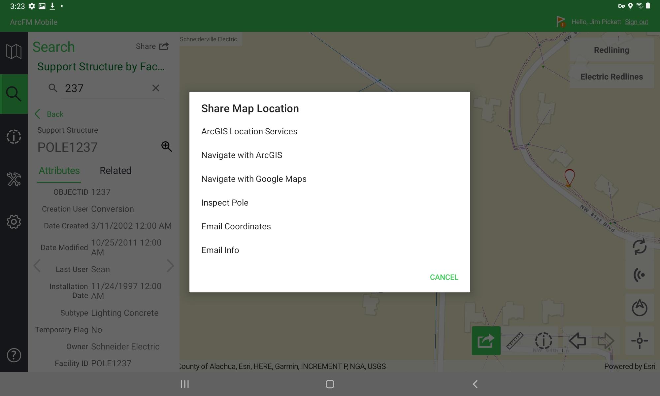Viewport: 660px width, 396px height.
Task: Click the Support Structure by Fac... heading
Action: tap(101, 67)
